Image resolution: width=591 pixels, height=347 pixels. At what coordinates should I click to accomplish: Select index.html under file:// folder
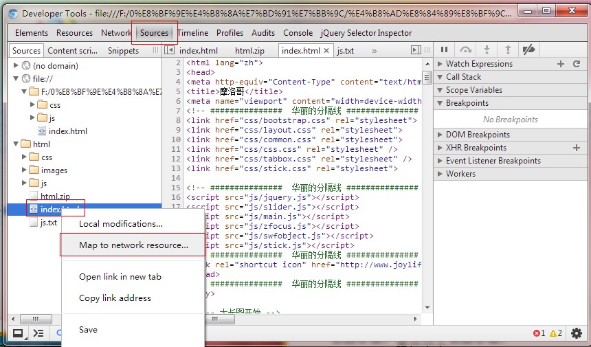tap(68, 131)
